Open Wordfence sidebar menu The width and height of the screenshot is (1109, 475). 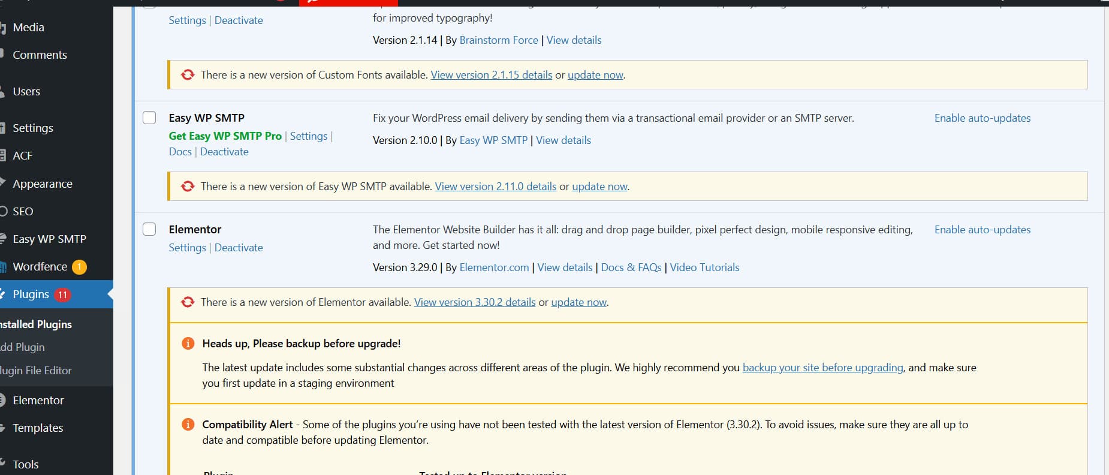(x=40, y=266)
